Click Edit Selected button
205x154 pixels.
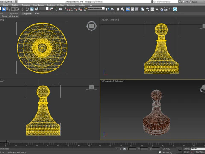(13, 16)
